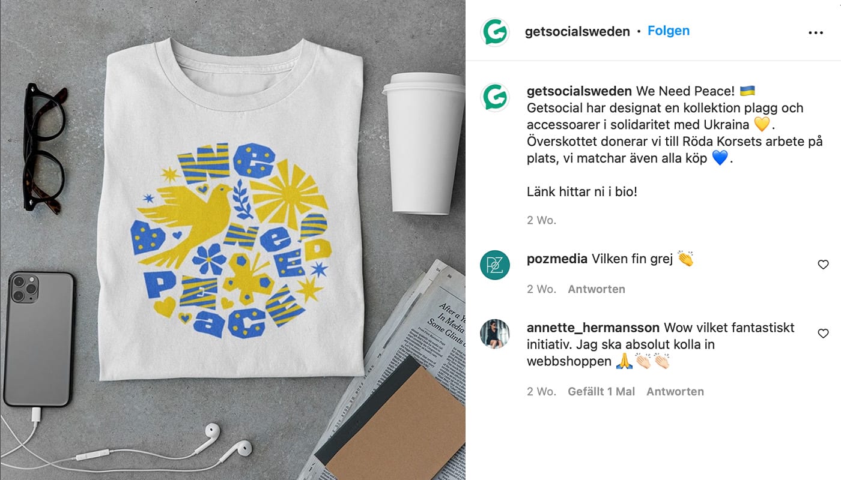Click the We Need Peace t-shirt photo
841x480 pixels.
tap(232, 240)
